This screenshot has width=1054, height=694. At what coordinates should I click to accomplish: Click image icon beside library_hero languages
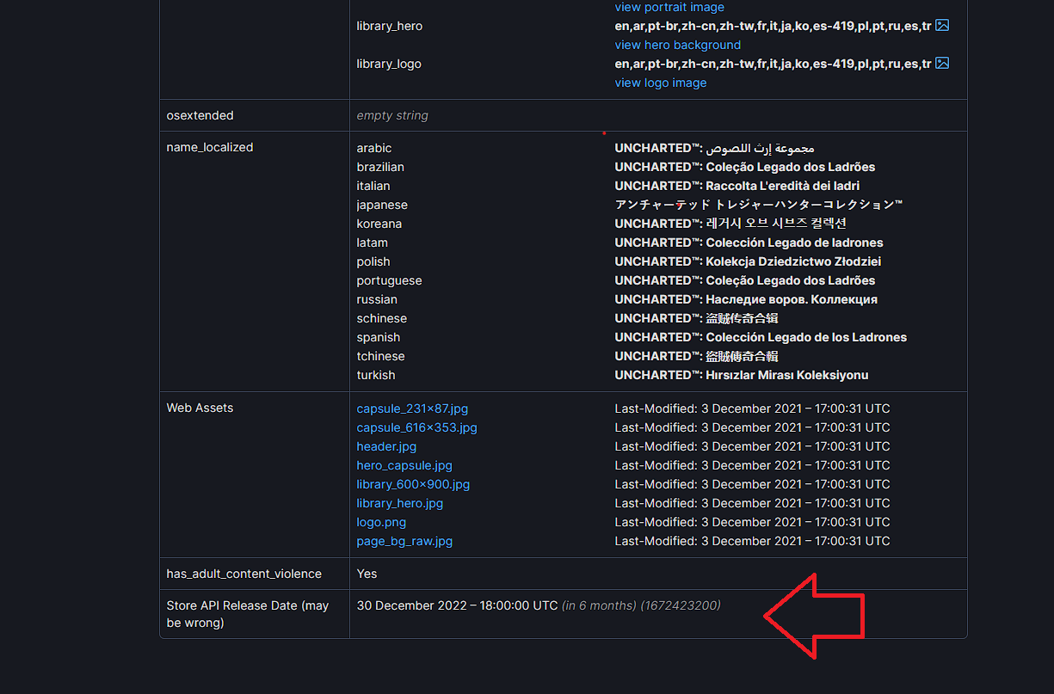pyautogui.click(x=942, y=26)
